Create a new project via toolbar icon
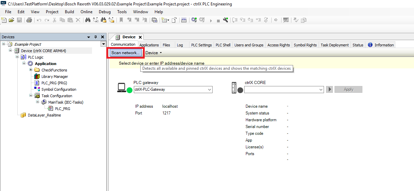 (x=4, y=20)
